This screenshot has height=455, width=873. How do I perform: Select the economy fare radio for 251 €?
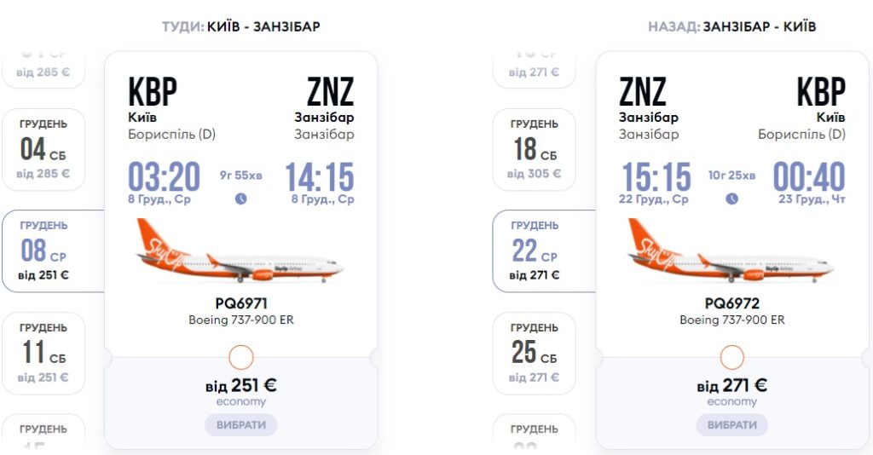pos(241,357)
